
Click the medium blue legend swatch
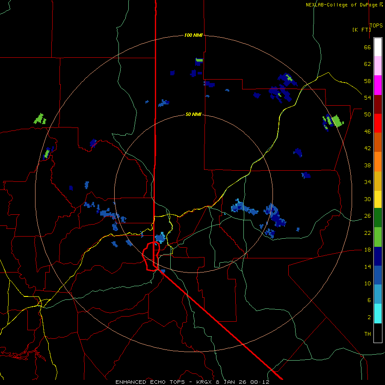tap(378, 275)
